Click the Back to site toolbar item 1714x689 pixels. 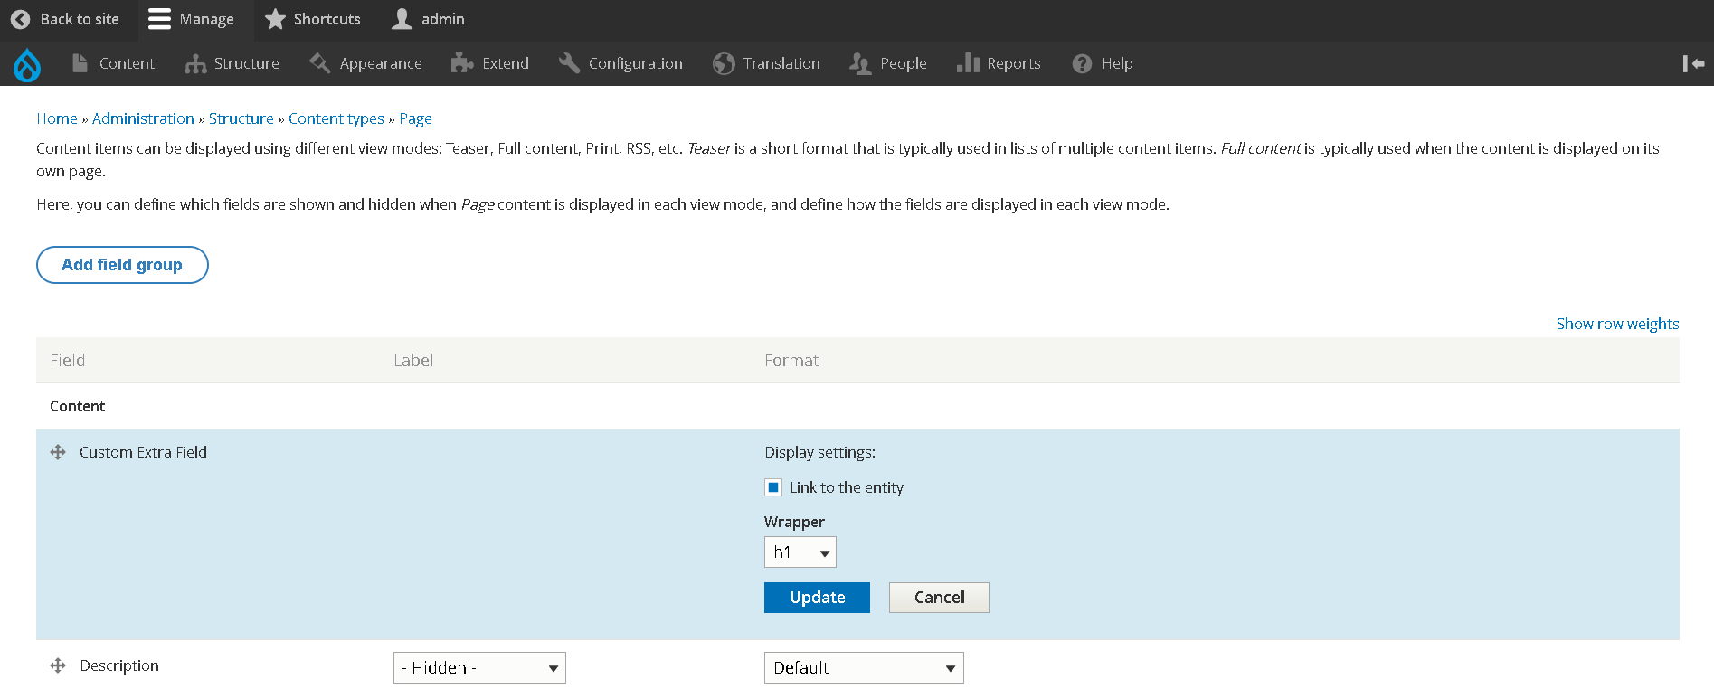coord(65,19)
